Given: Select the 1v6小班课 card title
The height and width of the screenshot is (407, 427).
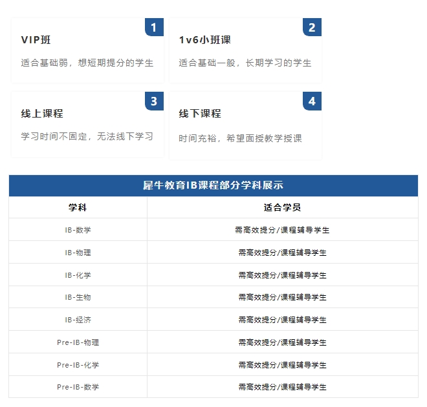Looking at the screenshot, I should click(x=205, y=40).
